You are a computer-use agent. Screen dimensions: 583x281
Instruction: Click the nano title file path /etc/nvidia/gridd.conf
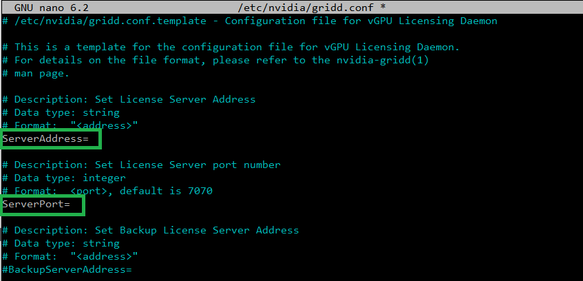[308, 7]
